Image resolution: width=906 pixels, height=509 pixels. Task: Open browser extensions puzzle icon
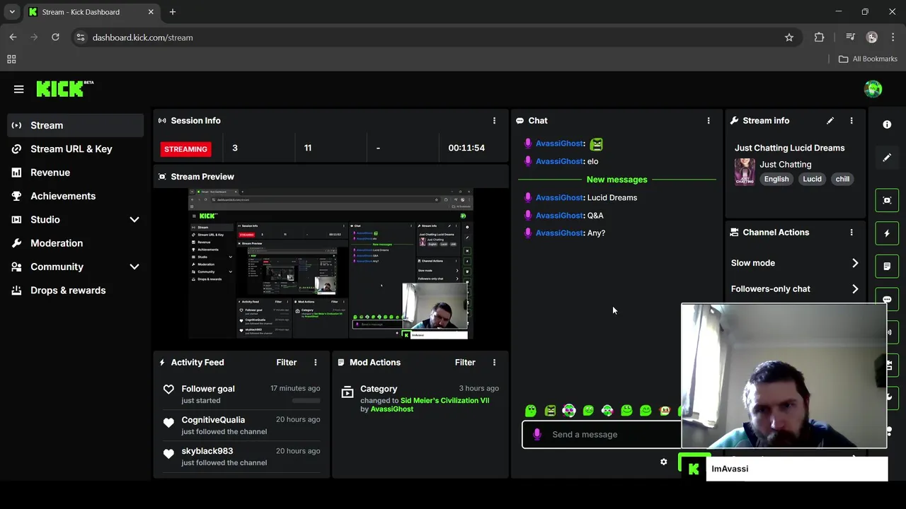(819, 37)
